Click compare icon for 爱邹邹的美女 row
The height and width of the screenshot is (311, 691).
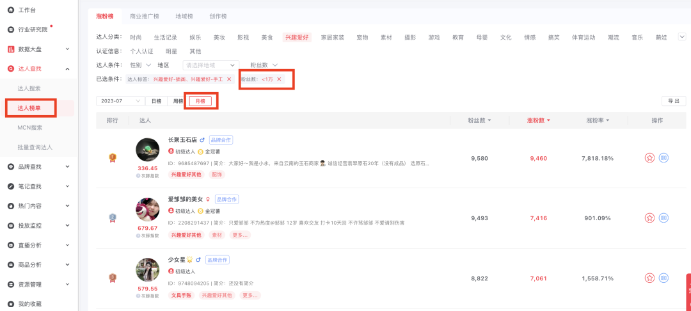663,218
